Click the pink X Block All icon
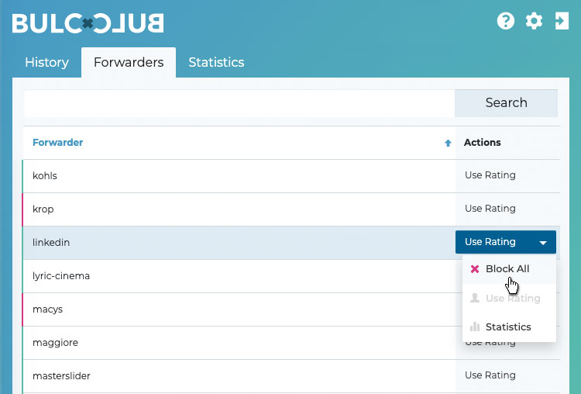 475,269
